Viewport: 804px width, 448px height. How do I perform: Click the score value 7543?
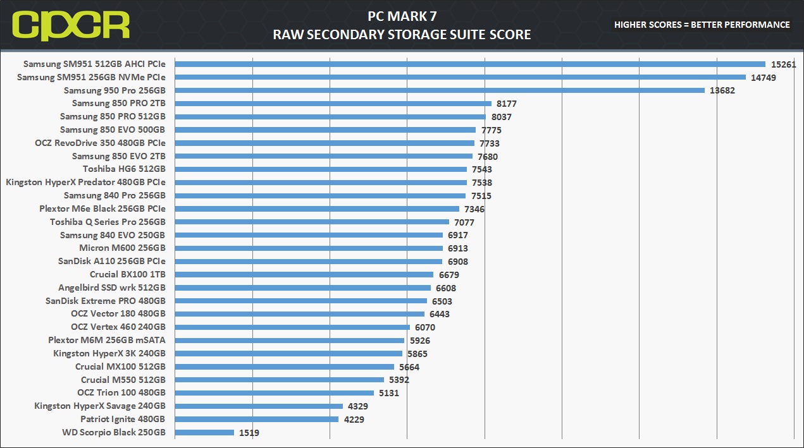[x=481, y=169]
